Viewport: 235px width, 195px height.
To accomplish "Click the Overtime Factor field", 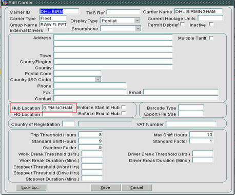I will pos(90,147).
